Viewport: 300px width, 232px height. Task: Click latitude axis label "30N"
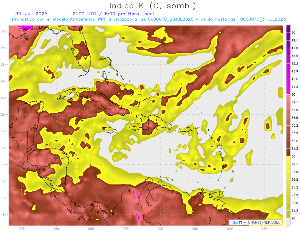click(x=3, y=31)
